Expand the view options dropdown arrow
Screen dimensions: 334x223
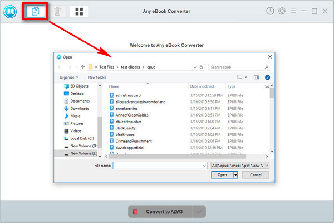(x=246, y=77)
